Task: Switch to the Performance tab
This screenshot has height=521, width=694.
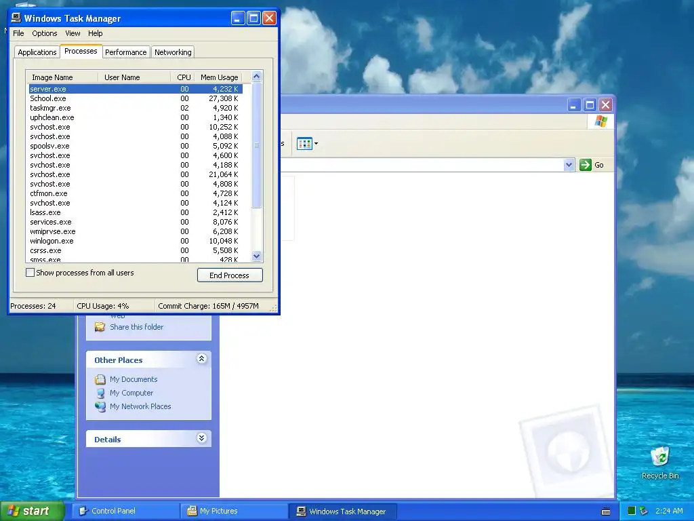Action: click(125, 52)
